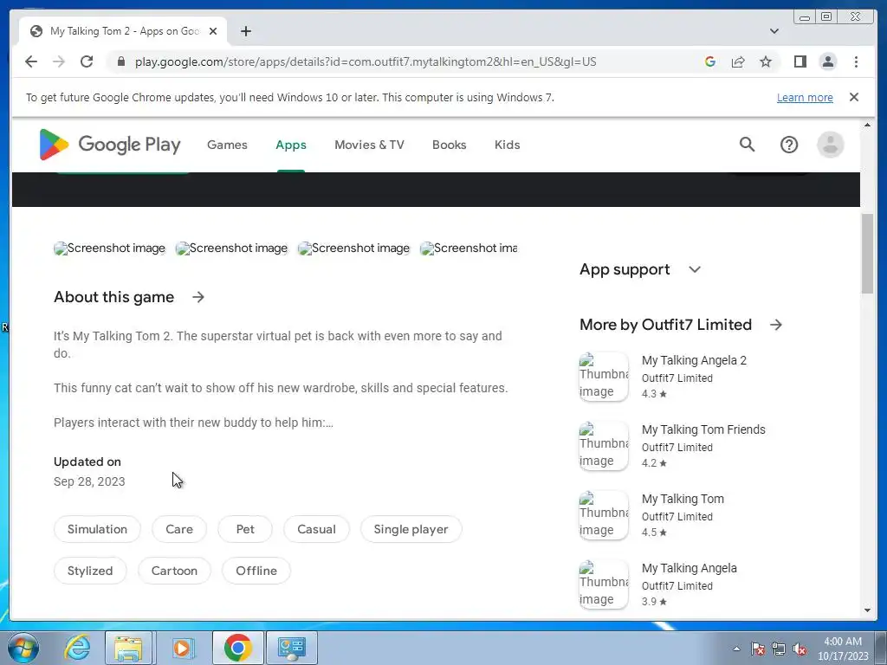The width and height of the screenshot is (887, 665).
Task: Select the Cartoon tag
Action: (174, 571)
